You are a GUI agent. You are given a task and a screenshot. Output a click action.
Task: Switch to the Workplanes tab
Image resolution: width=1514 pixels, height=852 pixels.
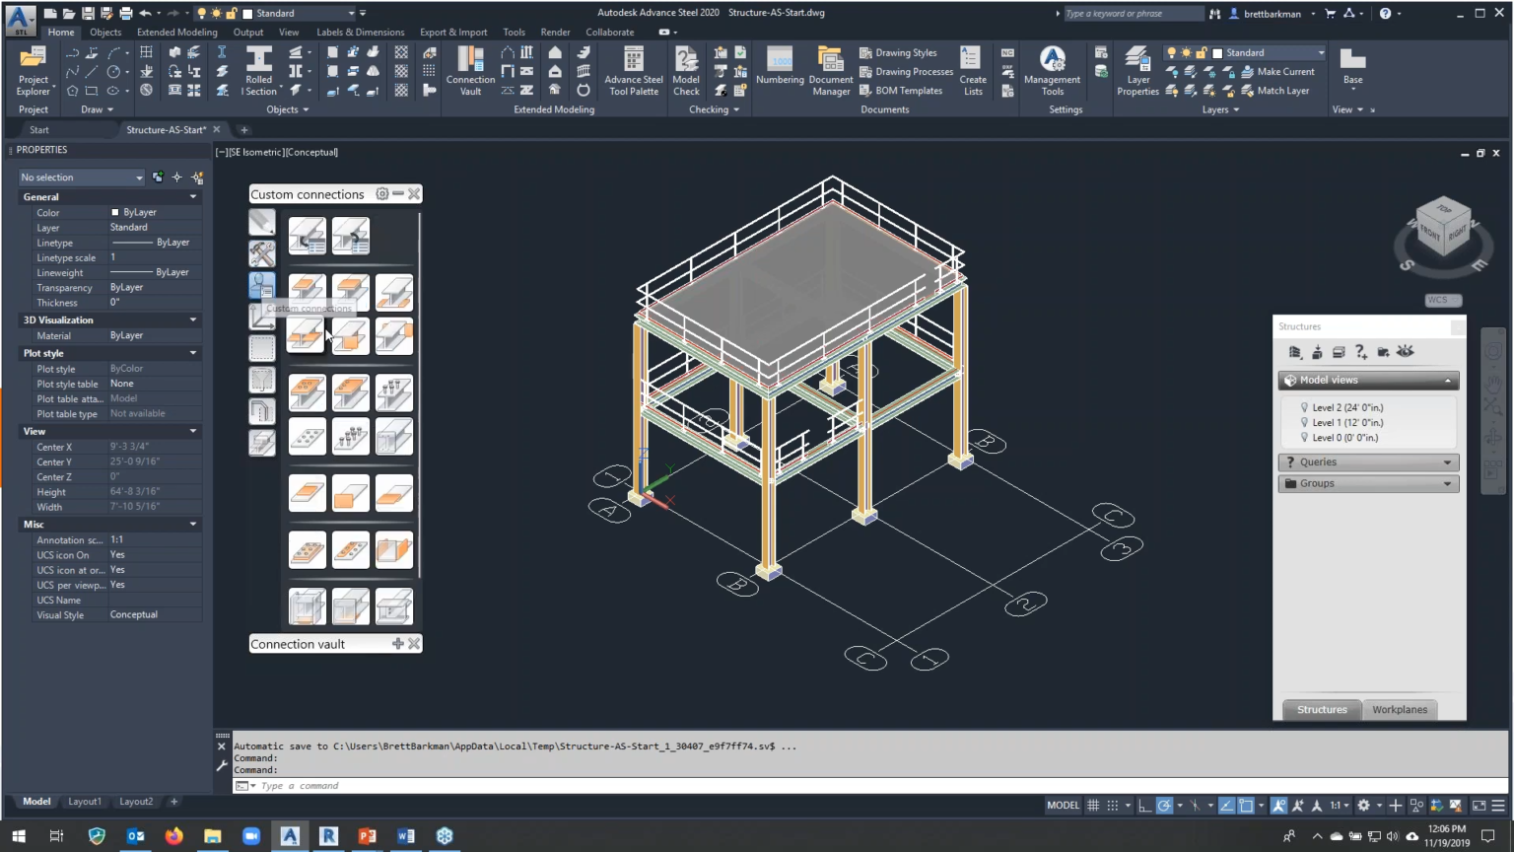click(1400, 710)
